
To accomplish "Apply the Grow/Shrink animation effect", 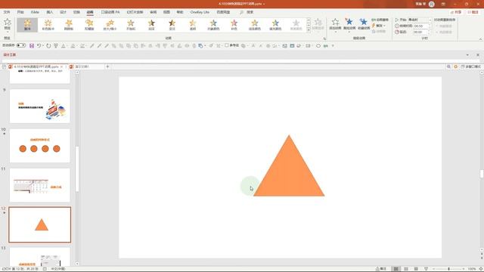I will pyautogui.click(x=110, y=25).
